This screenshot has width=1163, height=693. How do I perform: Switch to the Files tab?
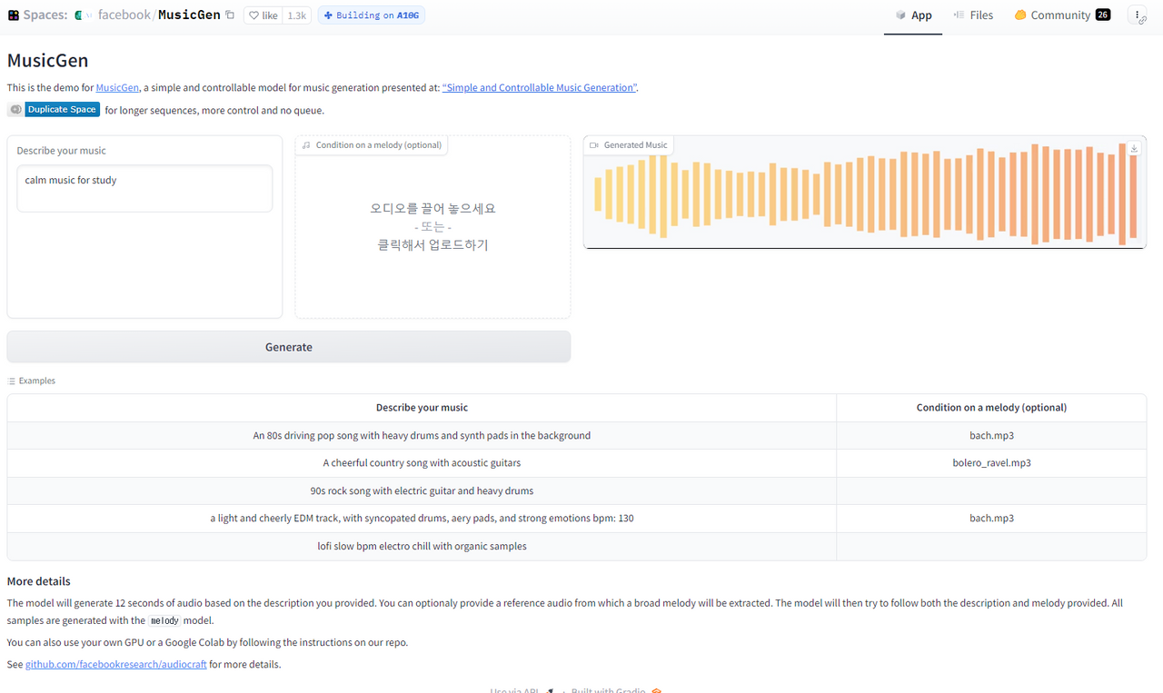pyautogui.click(x=973, y=15)
